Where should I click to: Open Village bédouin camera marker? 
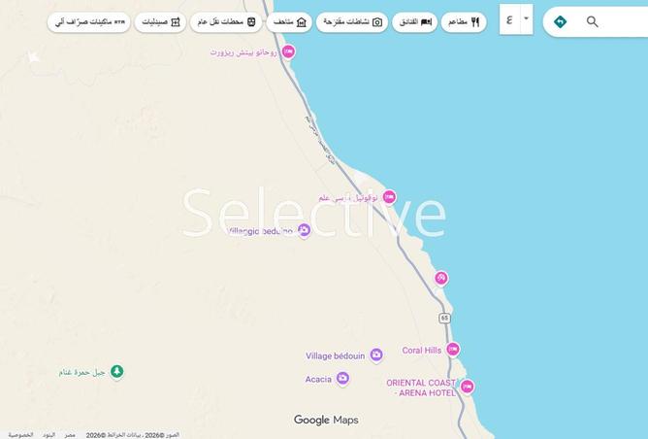376,355
